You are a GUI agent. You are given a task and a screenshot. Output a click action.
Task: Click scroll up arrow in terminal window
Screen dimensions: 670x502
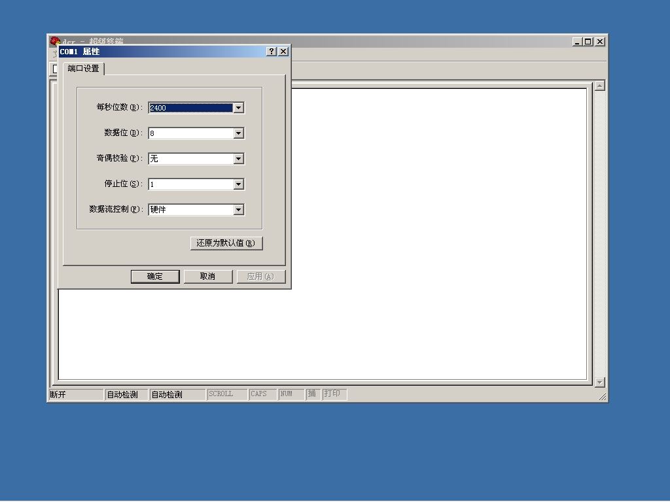[600, 86]
